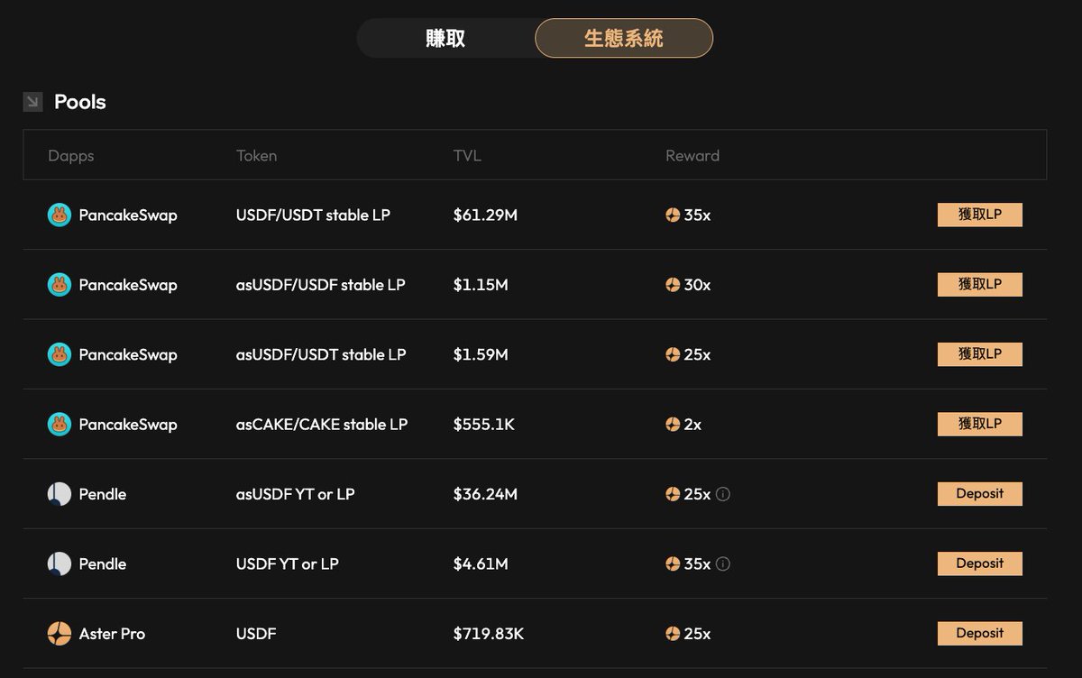1082x678 pixels.
Task: Click the $1.15M TVL value
Action: tap(481, 285)
